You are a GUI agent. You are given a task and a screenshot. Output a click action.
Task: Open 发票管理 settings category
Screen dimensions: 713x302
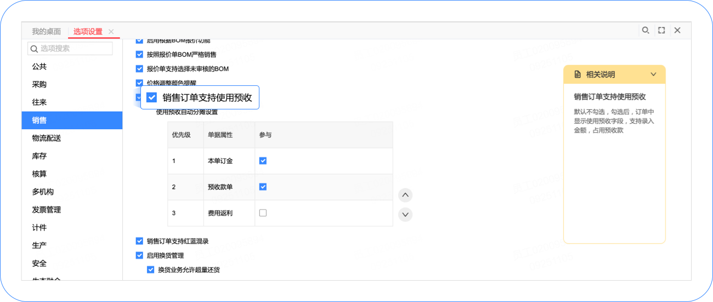(x=47, y=210)
